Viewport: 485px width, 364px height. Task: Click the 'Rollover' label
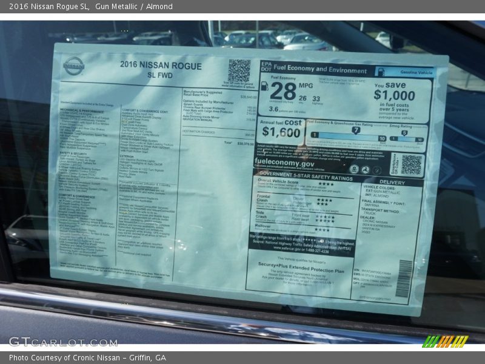tap(263, 226)
